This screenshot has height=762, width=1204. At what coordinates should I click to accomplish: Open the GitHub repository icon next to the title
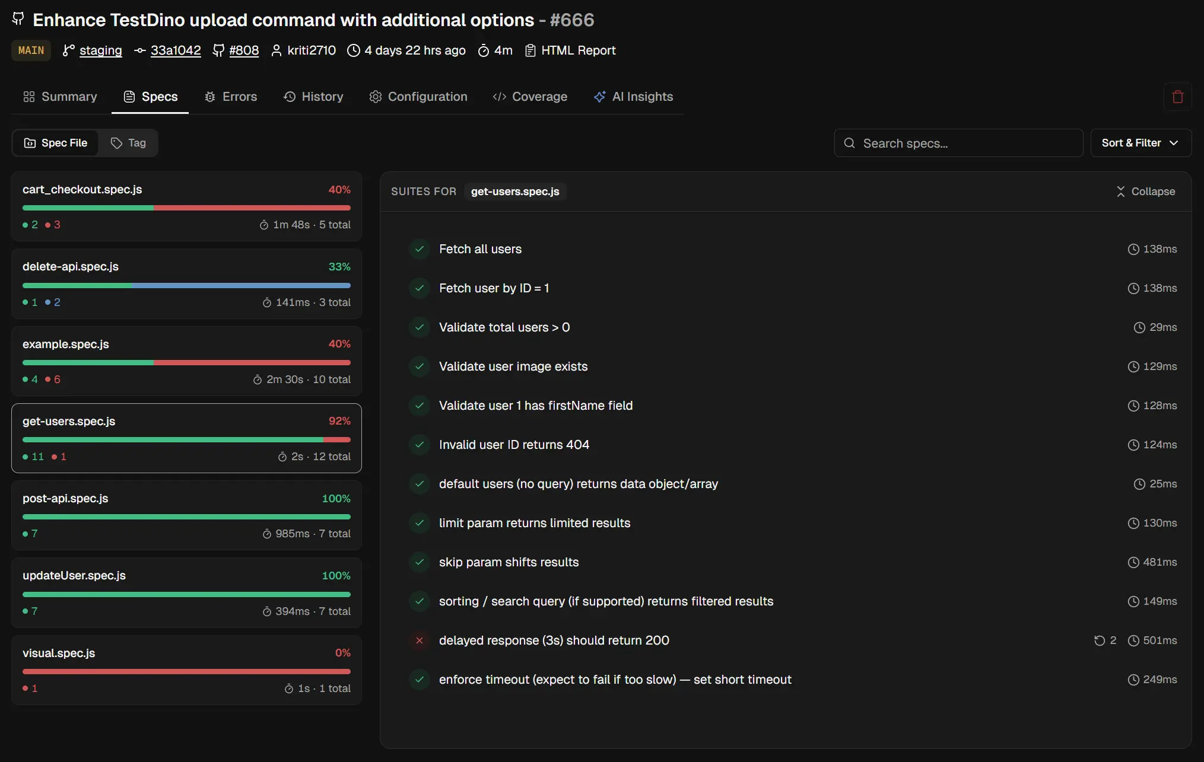coord(17,19)
